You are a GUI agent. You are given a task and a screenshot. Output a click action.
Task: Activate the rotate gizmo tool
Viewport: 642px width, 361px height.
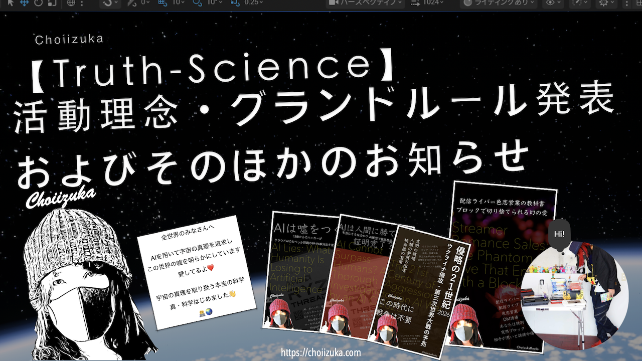click(x=39, y=3)
